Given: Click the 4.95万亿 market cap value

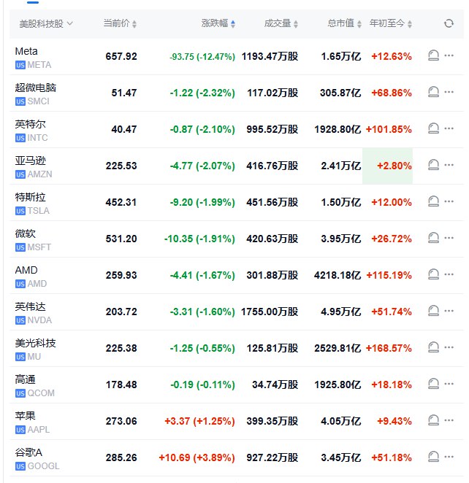Looking at the screenshot, I should (340, 312).
